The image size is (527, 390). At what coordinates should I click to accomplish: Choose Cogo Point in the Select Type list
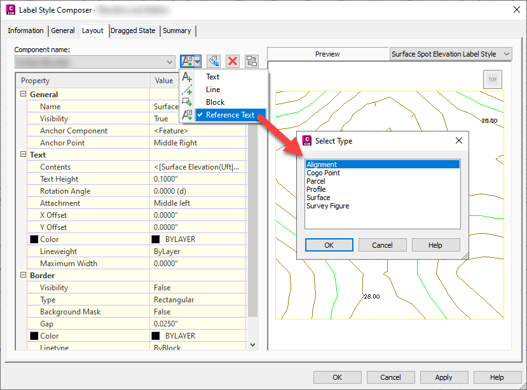[x=325, y=172]
